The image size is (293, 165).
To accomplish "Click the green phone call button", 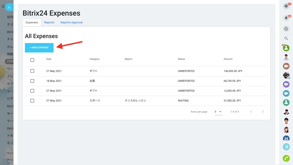I will click(x=286, y=158).
